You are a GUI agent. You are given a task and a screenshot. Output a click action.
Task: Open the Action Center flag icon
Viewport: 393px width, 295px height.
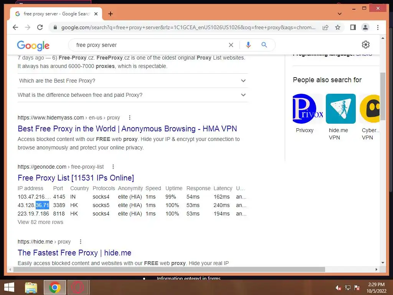click(357, 288)
